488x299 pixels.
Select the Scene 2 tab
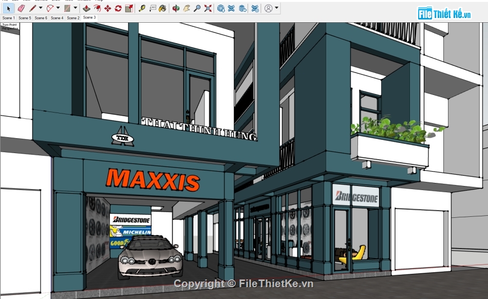pos(73,18)
